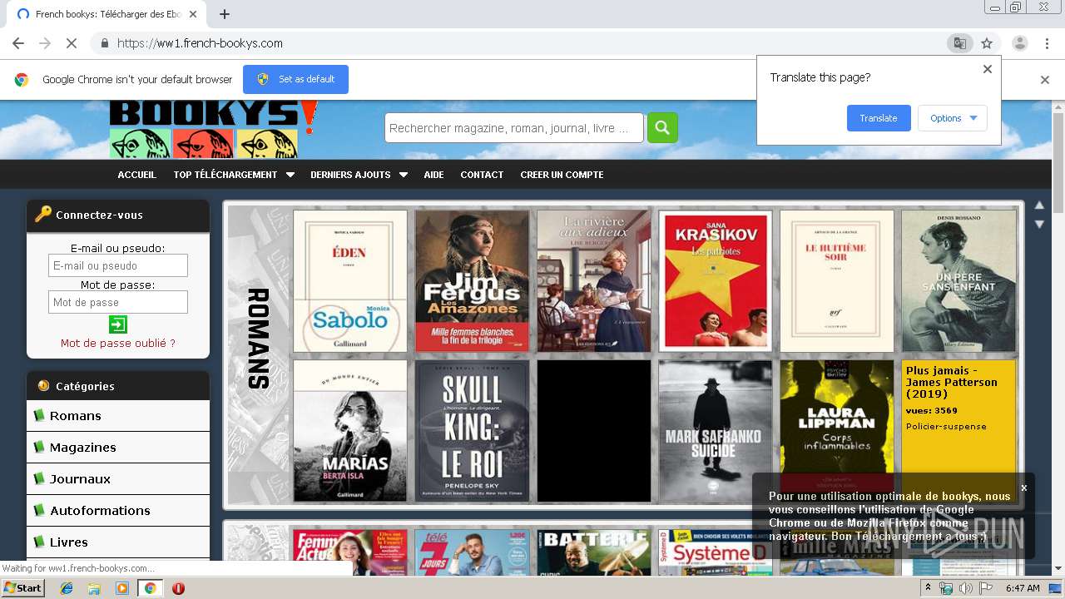Click the volume icon in system tray
This screenshot has height=599, width=1065.
[966, 588]
